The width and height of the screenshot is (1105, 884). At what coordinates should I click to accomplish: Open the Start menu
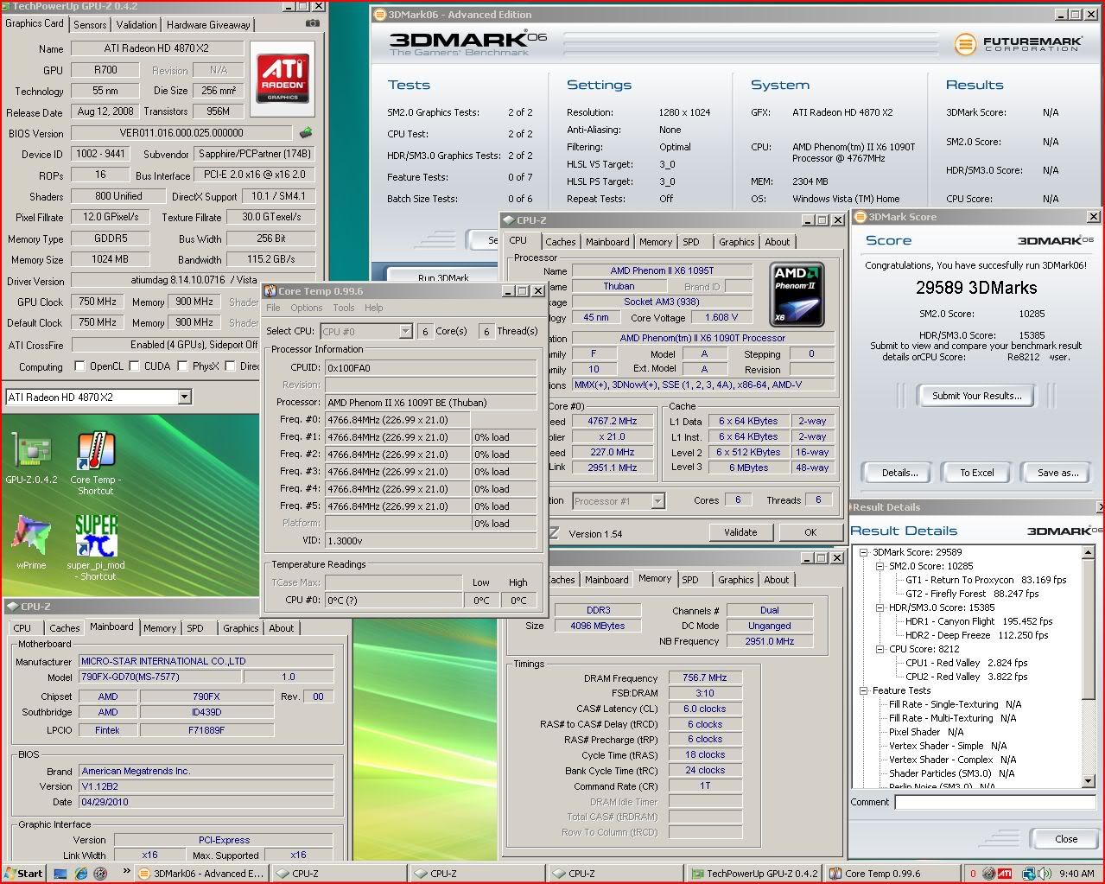(x=23, y=873)
